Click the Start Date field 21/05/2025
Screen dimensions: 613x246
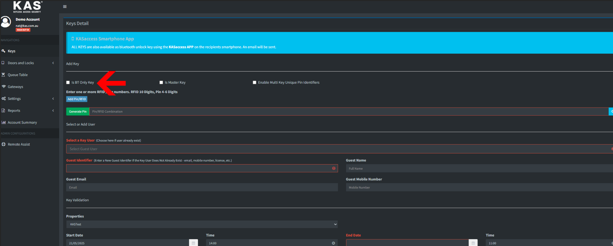[128, 243]
